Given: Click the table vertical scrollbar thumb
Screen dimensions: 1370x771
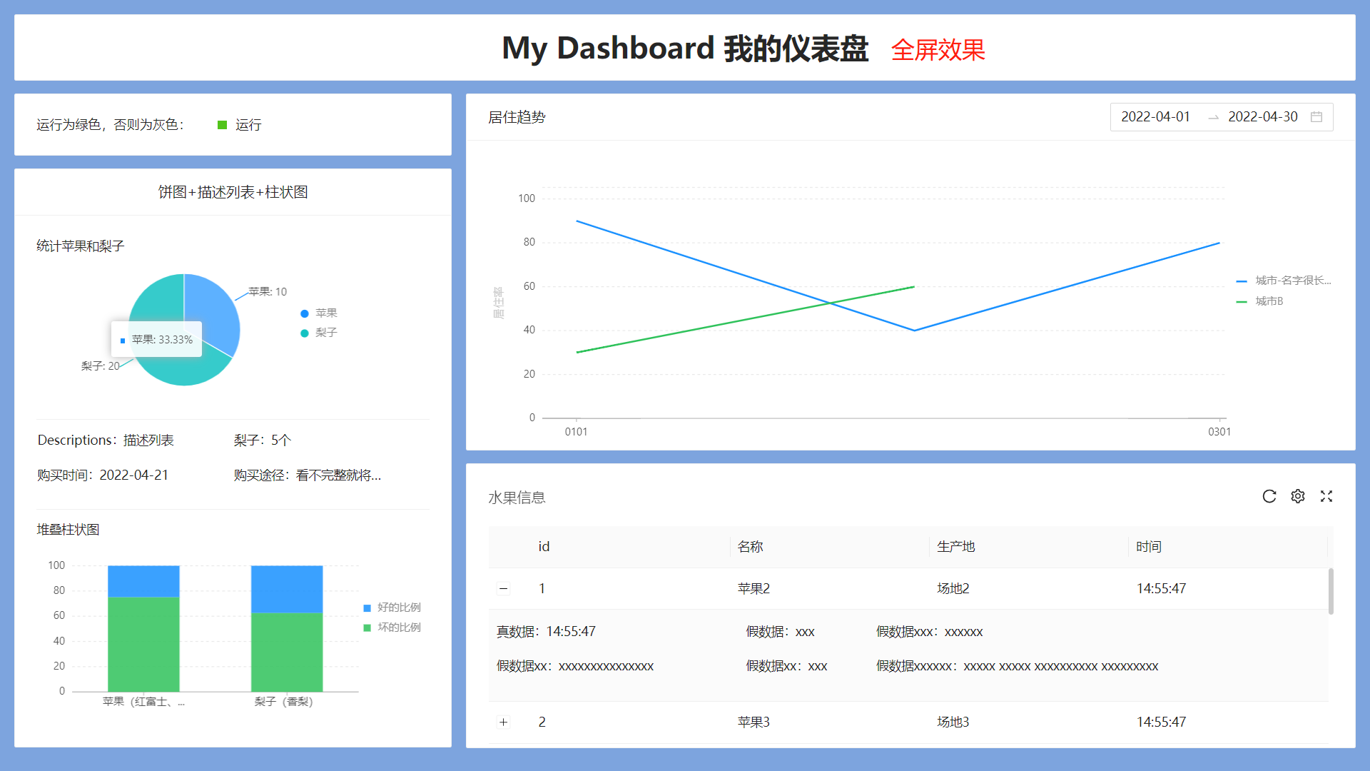Looking at the screenshot, I should (x=1331, y=591).
